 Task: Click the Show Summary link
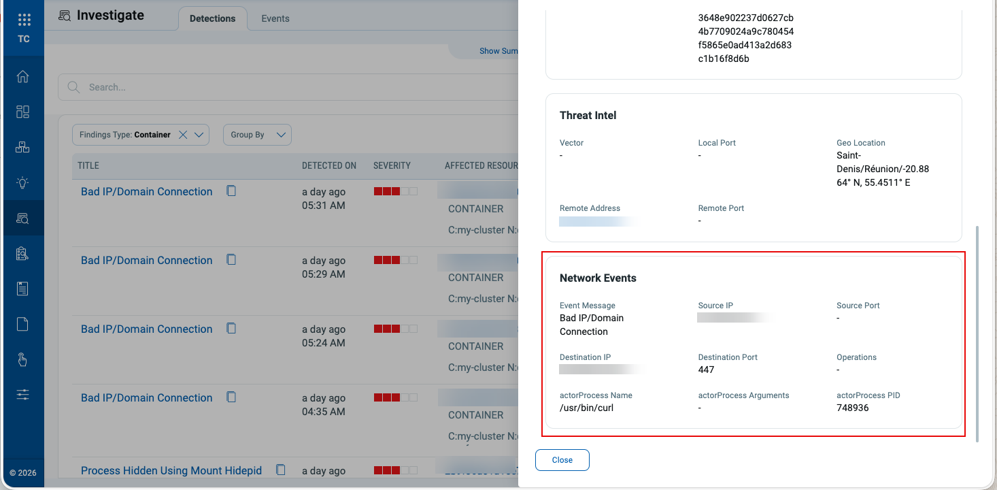(x=499, y=51)
